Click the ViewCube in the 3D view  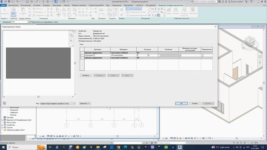tap(250, 41)
